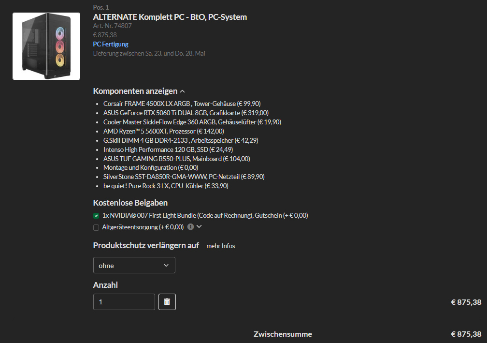Click the trash icon to remove item

coord(167,302)
